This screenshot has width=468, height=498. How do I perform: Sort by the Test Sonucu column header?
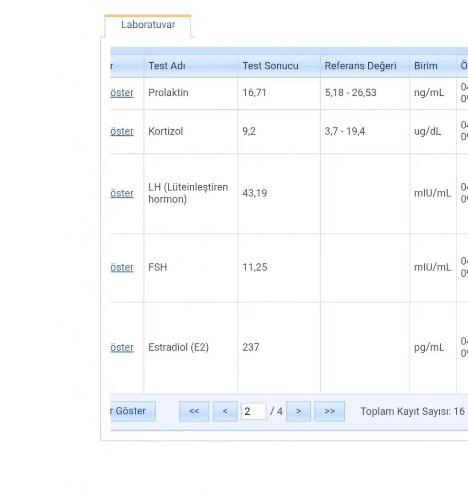click(270, 66)
